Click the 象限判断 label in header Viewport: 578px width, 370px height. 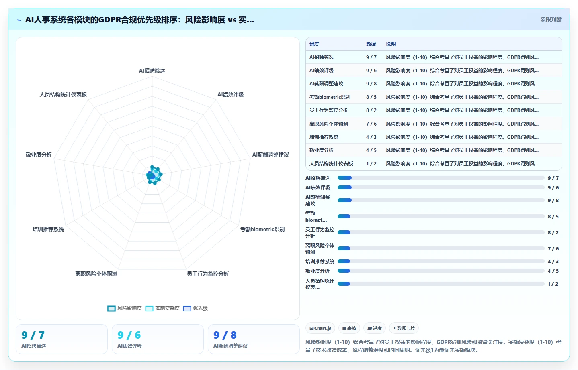click(x=551, y=19)
